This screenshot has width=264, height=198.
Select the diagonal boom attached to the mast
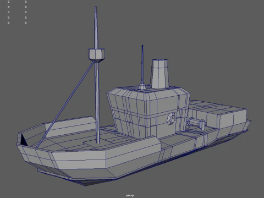pos(65,105)
